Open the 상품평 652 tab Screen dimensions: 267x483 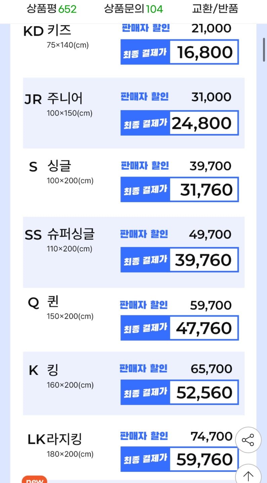click(51, 9)
